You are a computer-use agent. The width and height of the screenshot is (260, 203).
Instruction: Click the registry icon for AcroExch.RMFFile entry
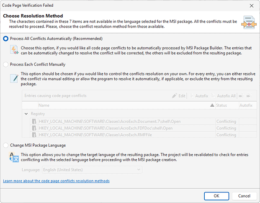[34, 135]
